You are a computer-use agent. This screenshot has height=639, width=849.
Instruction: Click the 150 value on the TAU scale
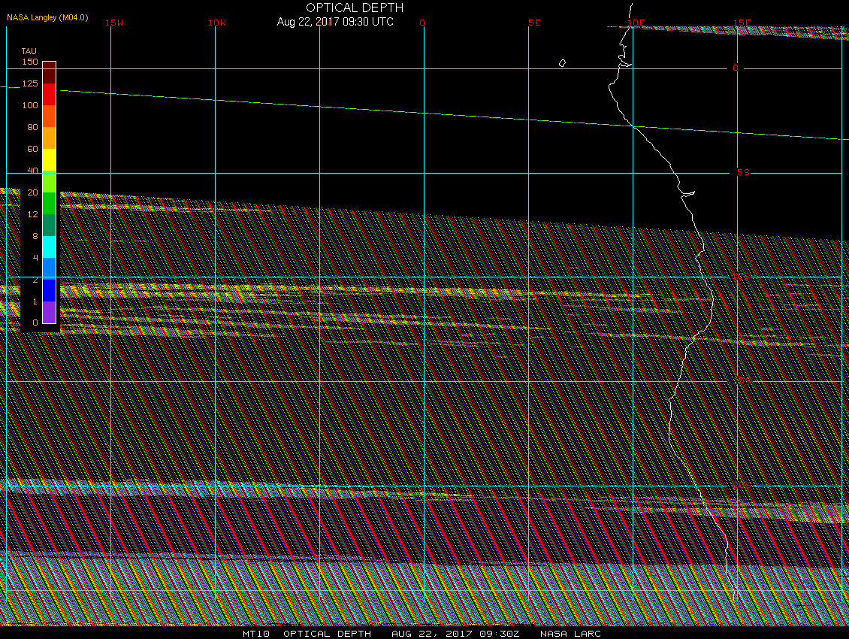30,62
